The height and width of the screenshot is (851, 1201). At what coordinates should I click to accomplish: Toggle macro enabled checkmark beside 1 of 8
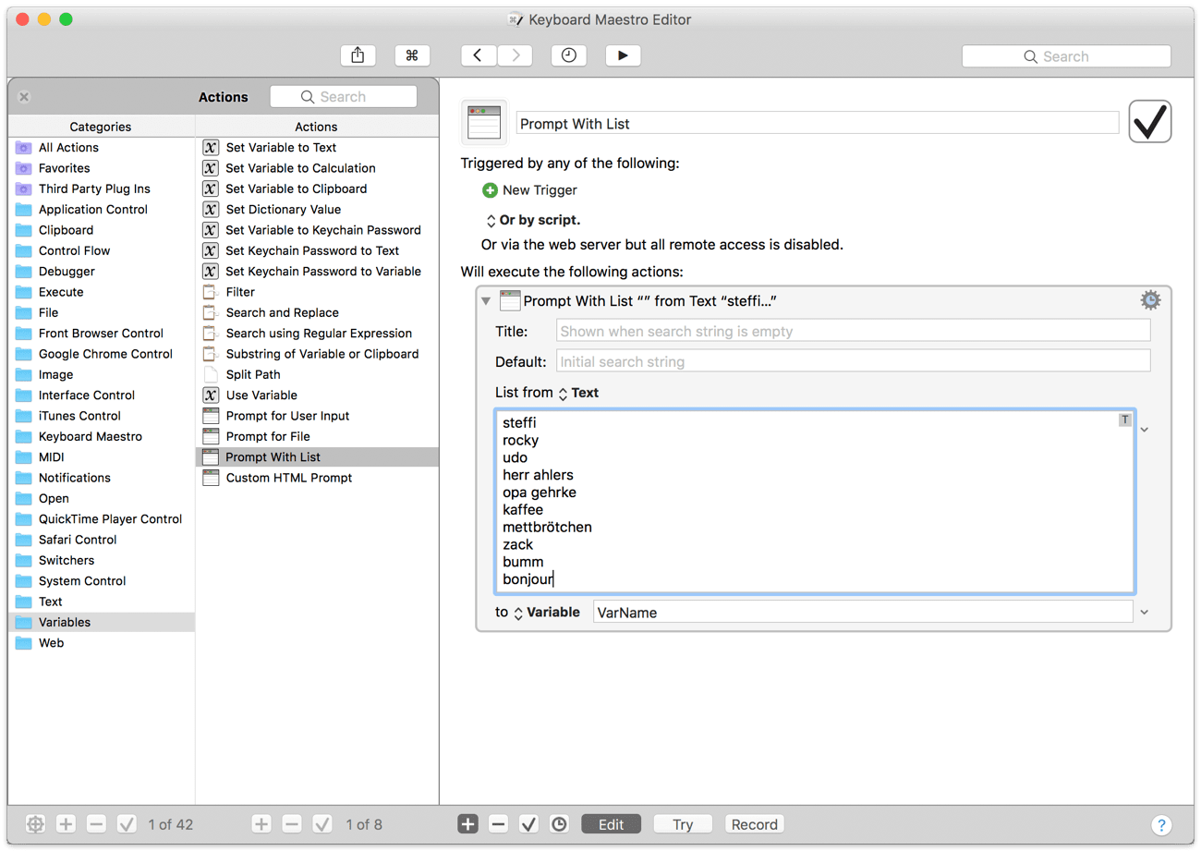322,823
